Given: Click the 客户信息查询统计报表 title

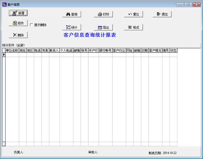Looking at the screenshot, I should 90,35.
